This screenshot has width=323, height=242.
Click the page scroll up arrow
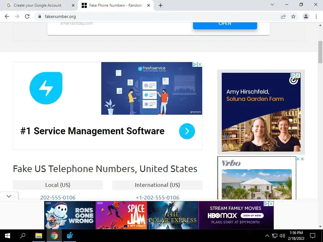pyautogui.click(x=320, y=25)
